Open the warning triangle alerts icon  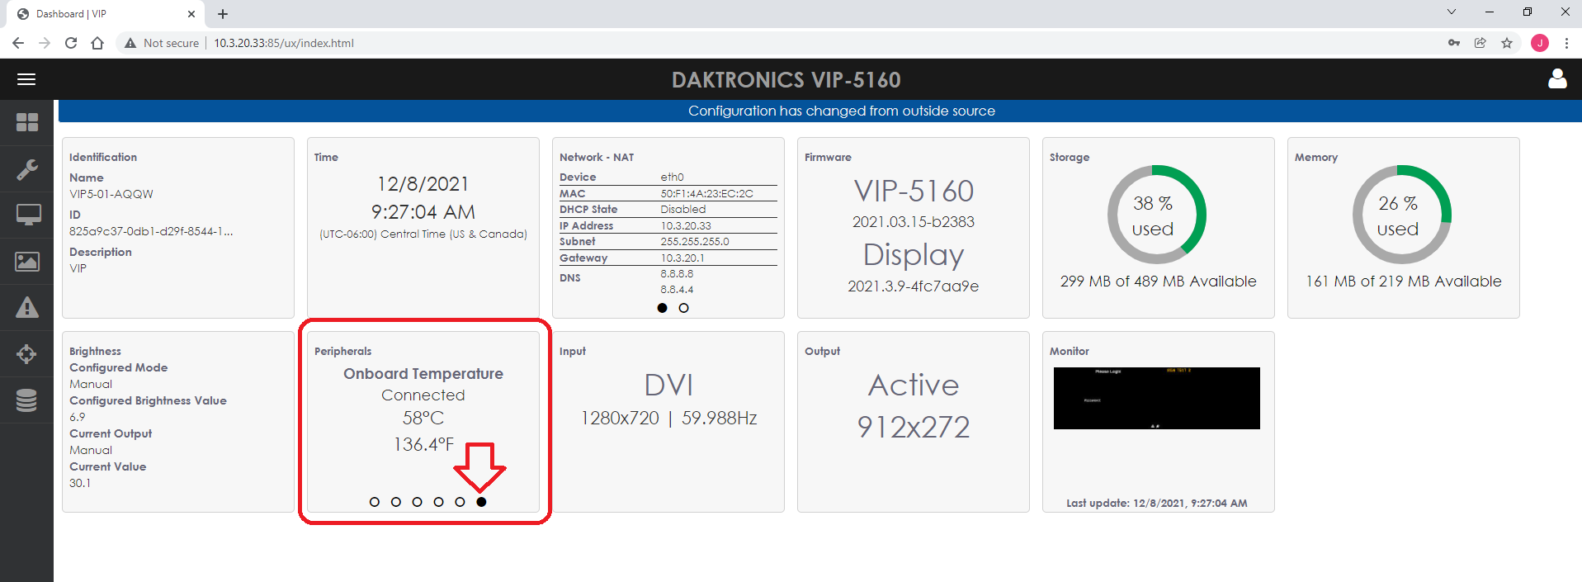point(26,308)
